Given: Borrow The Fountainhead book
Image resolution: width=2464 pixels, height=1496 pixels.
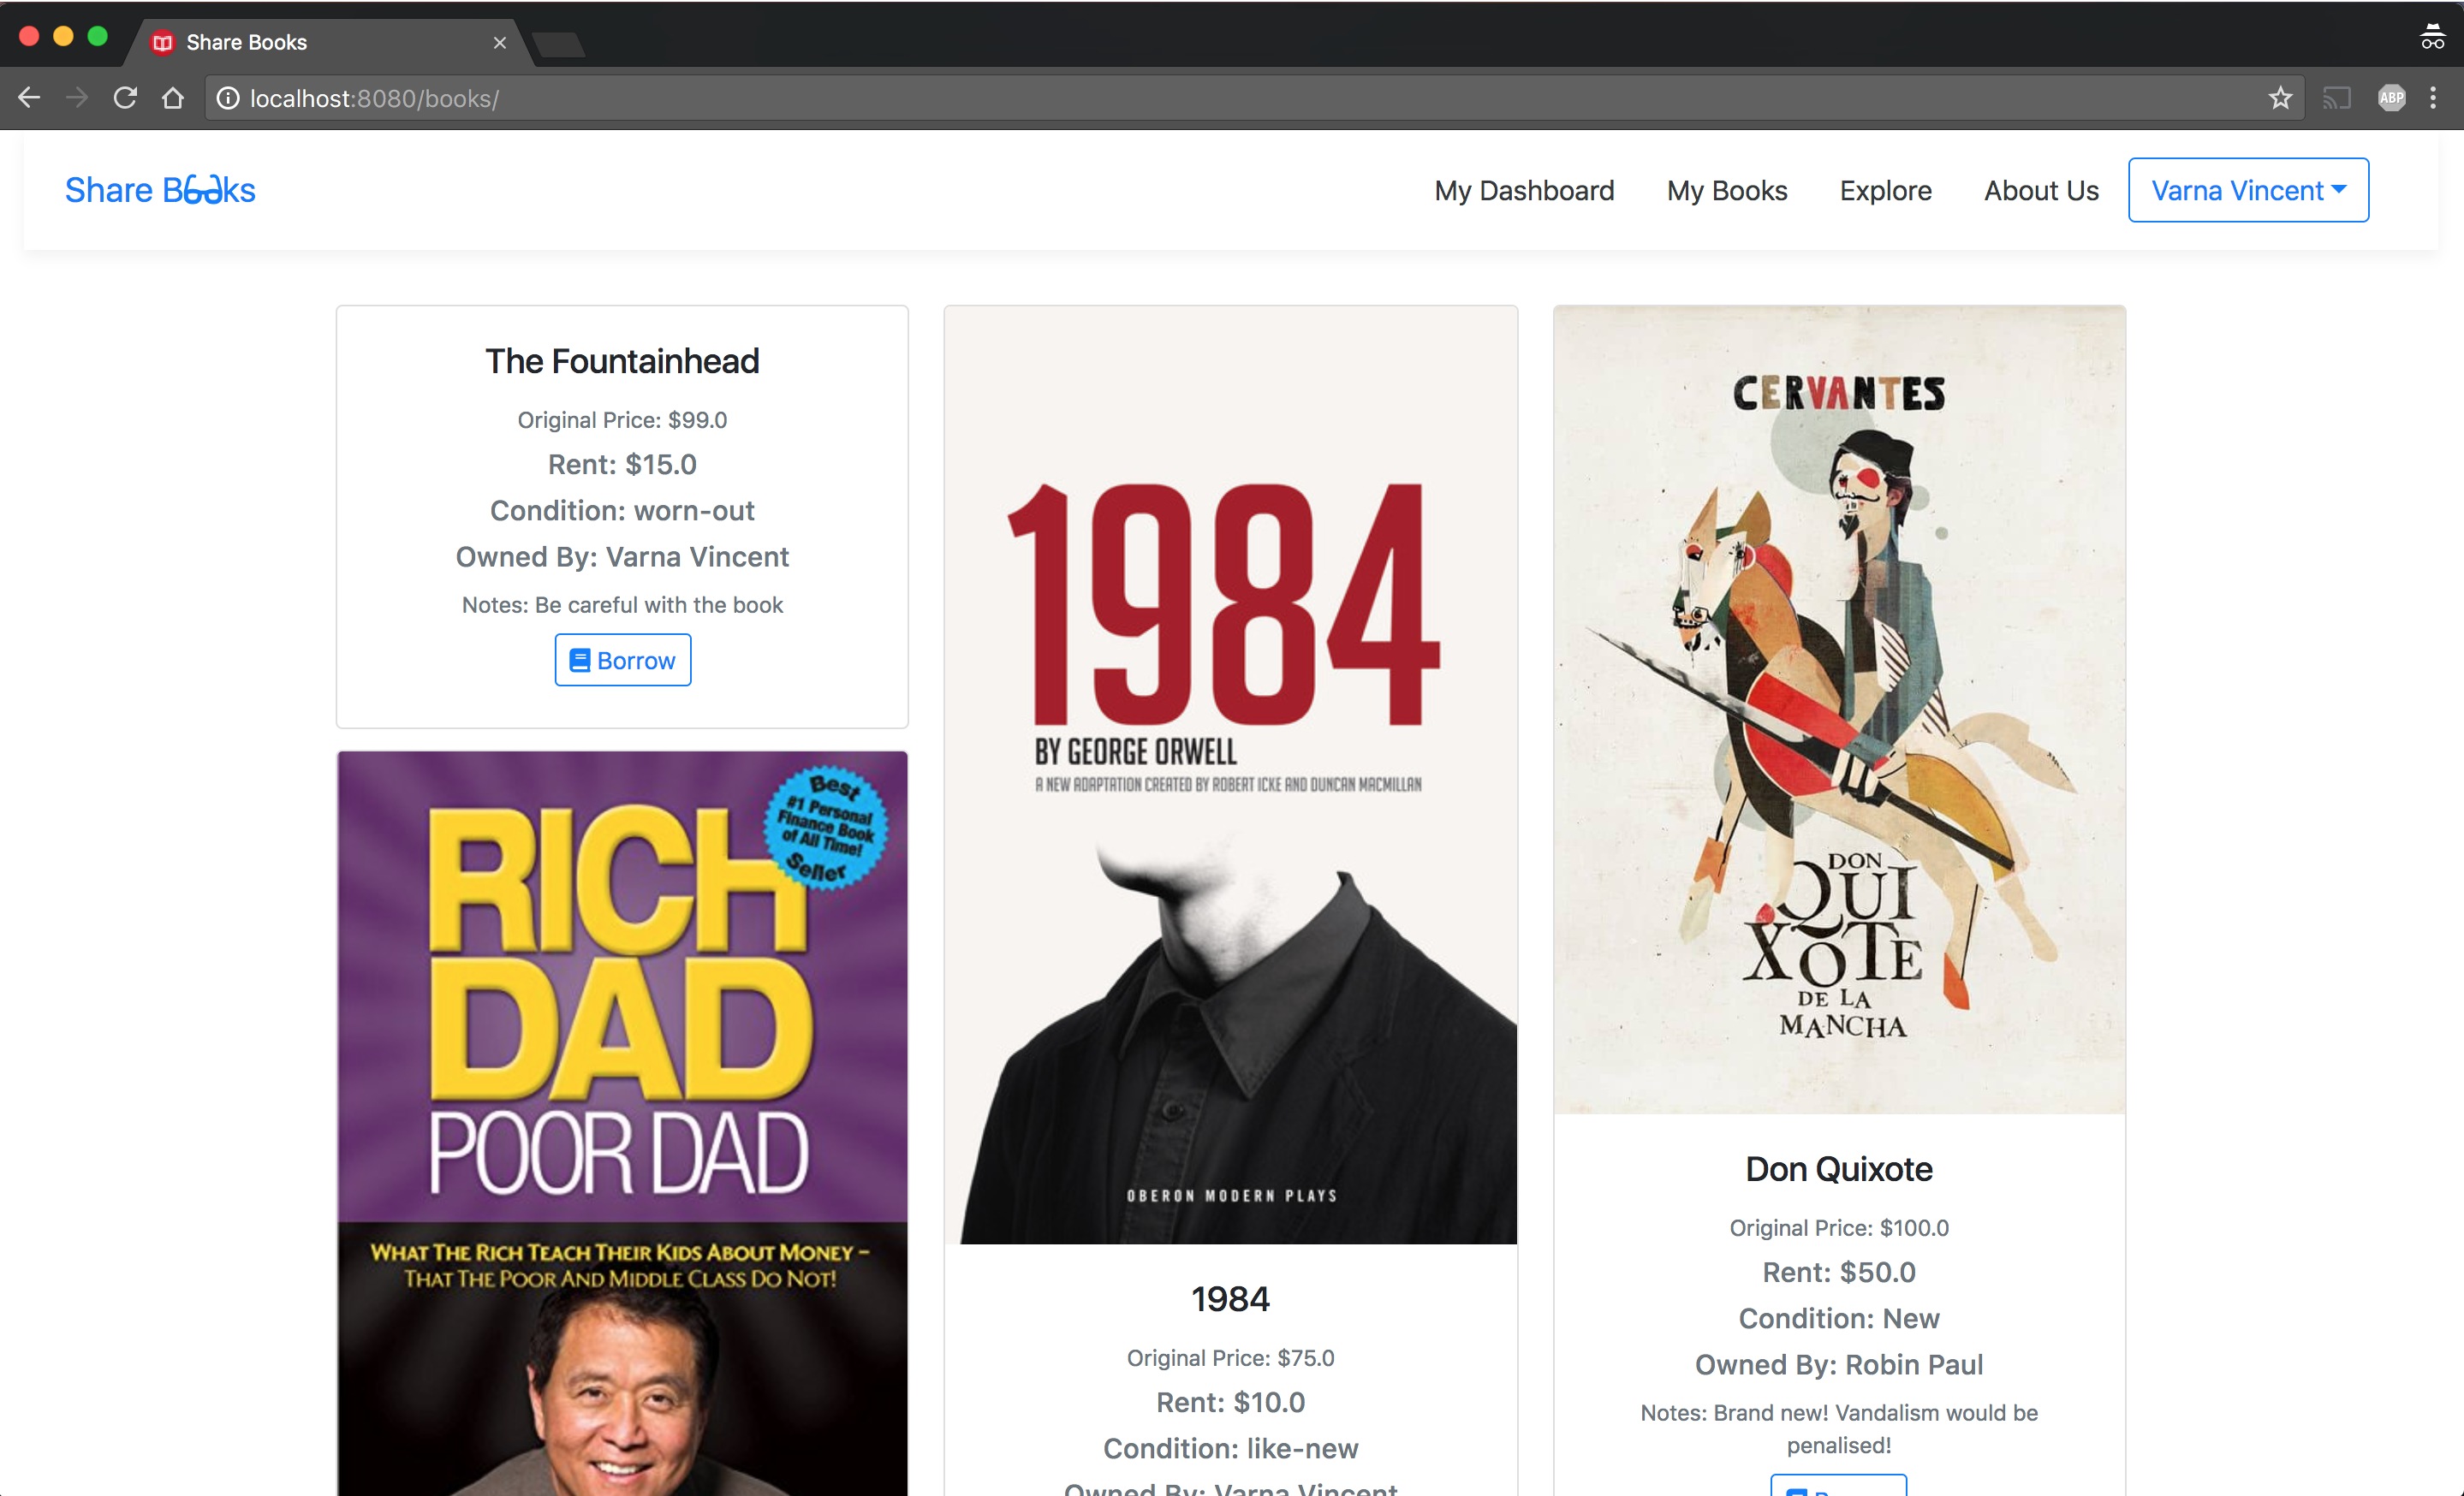Looking at the screenshot, I should tap(622, 660).
